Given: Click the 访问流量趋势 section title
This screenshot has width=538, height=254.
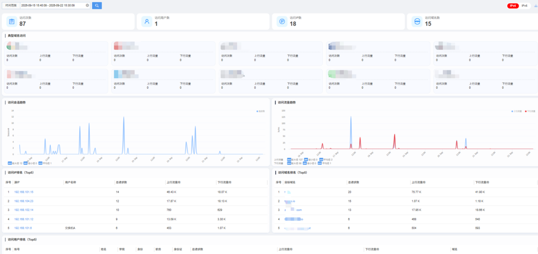Looking at the screenshot, I should pos(287,102).
